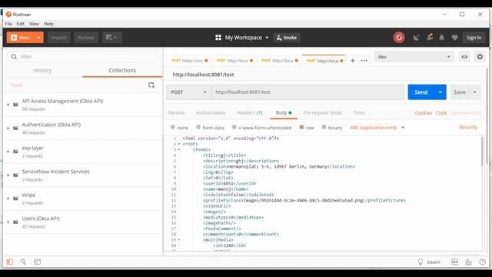Open find and replace in status bar
492x277 pixels.
click(23, 262)
